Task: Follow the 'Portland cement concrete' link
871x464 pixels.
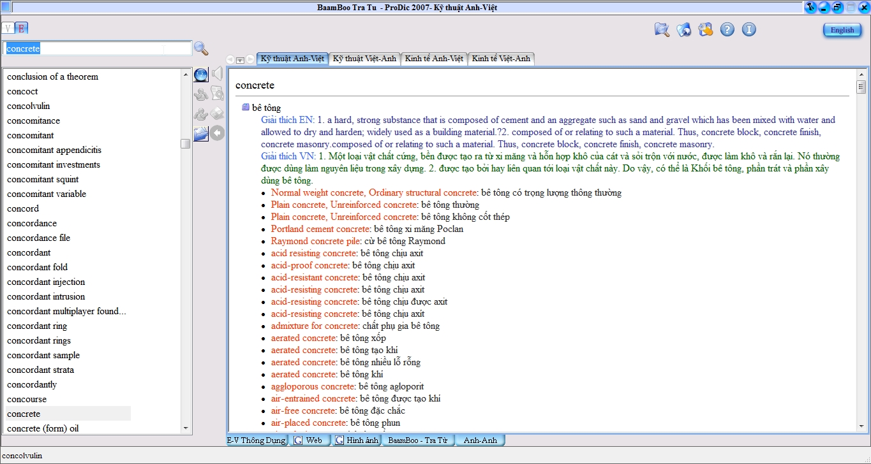Action: point(320,229)
